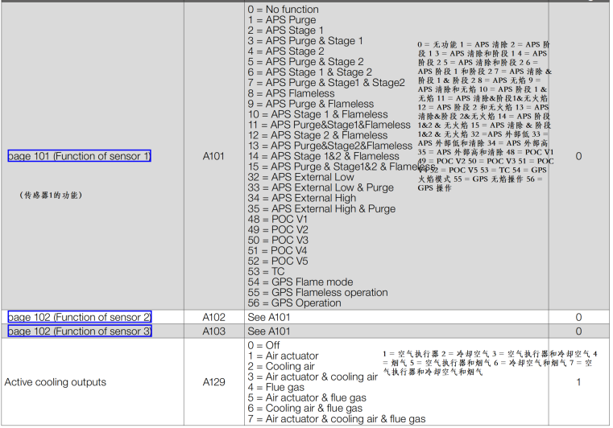Select the '32 = APS External Low' line
Viewport: 613px width, 428px height.
[x=300, y=177]
